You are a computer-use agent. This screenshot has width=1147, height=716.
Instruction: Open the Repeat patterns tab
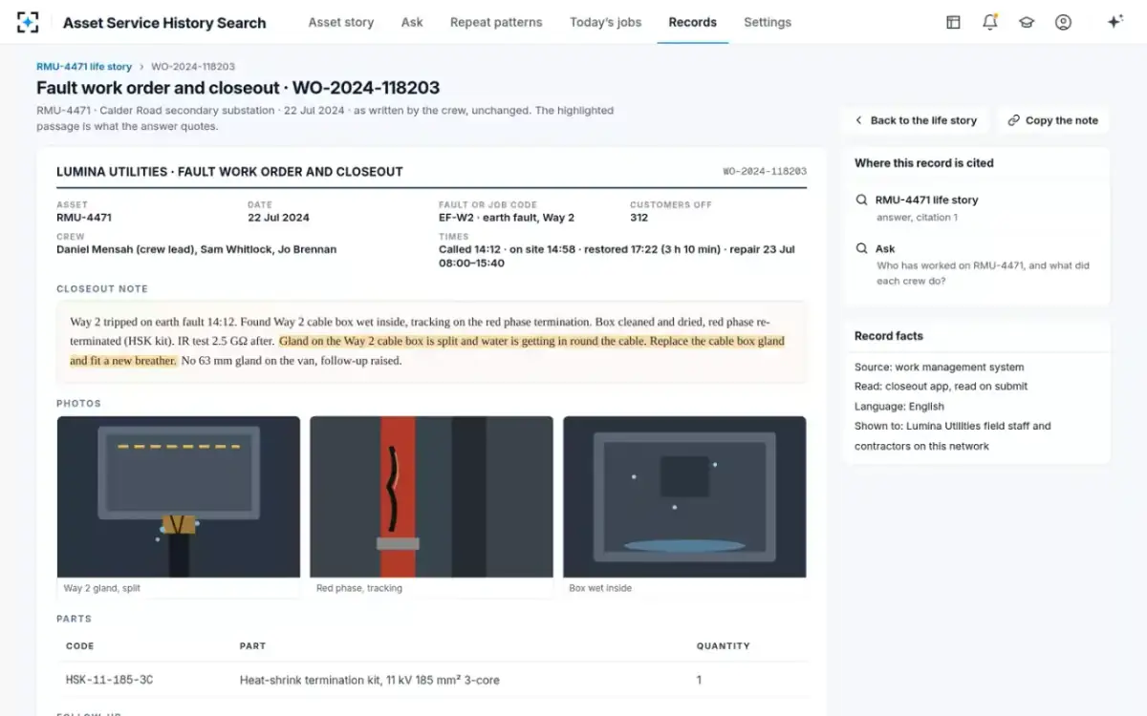coord(496,22)
